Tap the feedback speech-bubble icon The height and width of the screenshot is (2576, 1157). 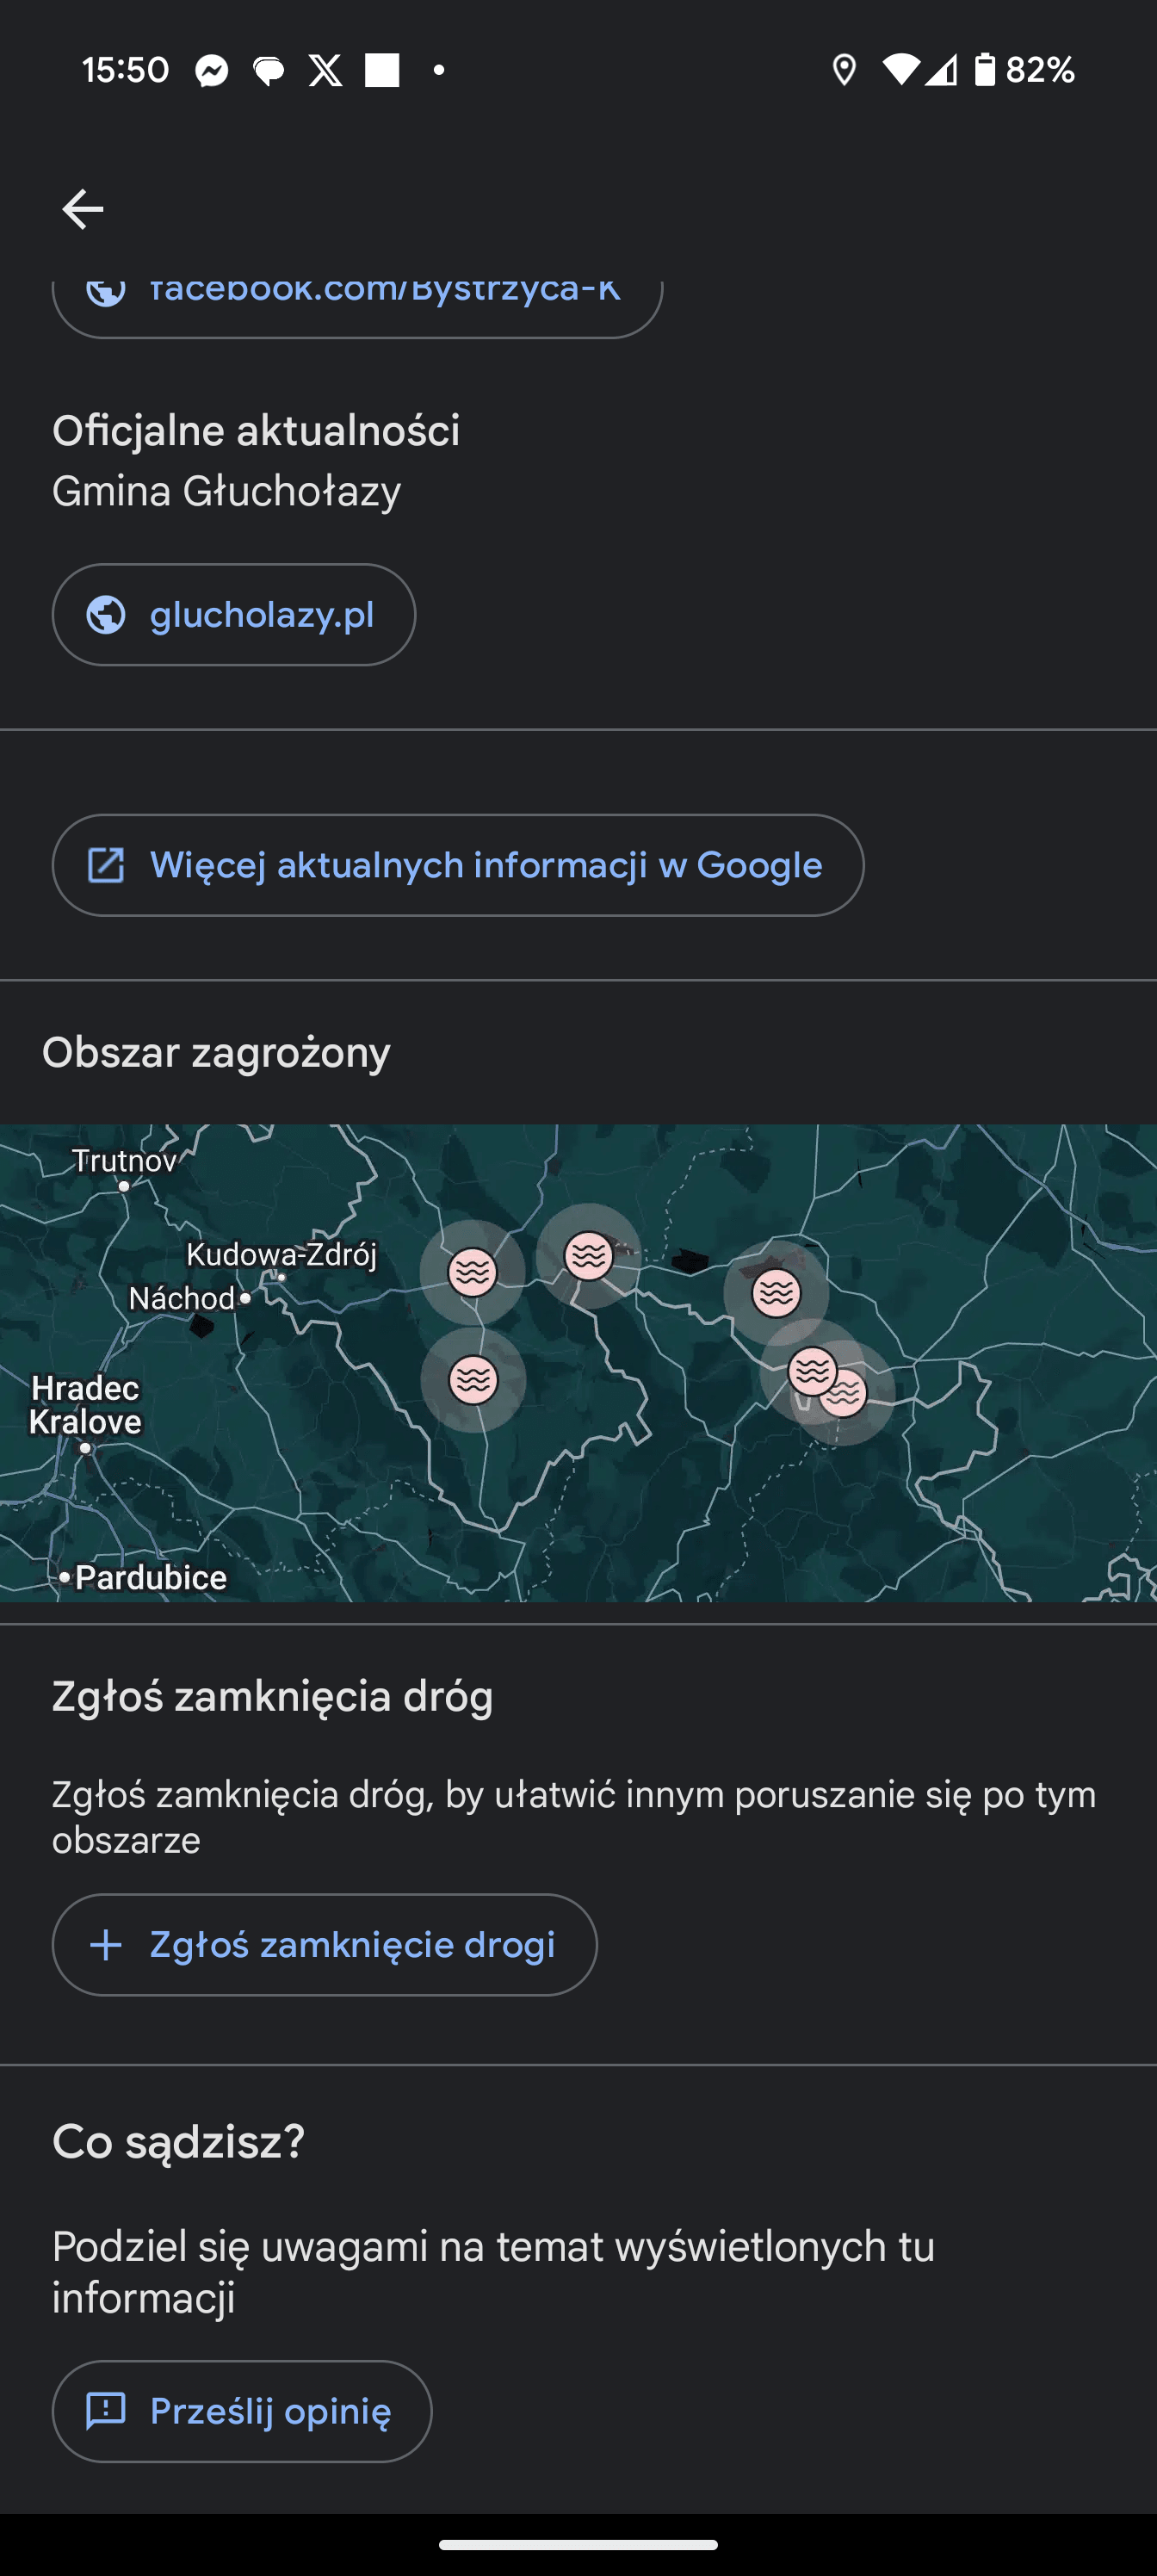(106, 2411)
